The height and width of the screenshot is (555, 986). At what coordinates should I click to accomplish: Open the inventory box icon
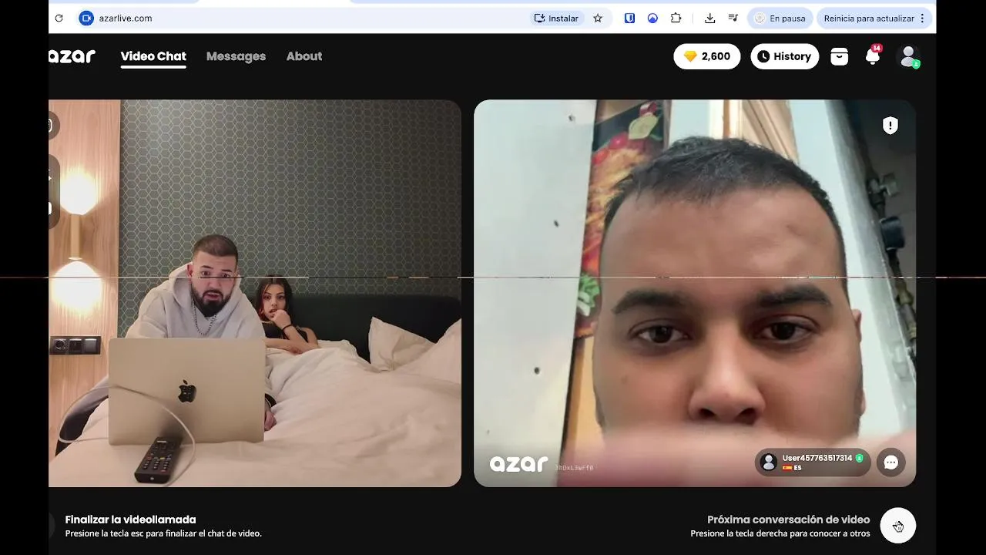coord(839,56)
